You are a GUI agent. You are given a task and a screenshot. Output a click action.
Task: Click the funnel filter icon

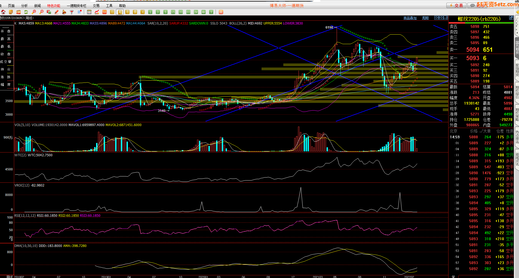72,12
